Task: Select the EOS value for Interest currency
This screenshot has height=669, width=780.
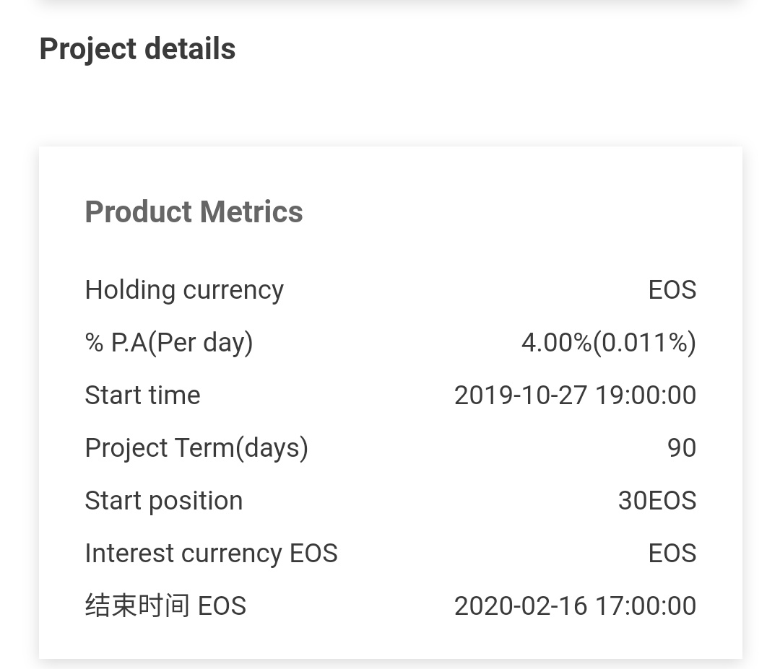Action: pyautogui.click(x=672, y=553)
